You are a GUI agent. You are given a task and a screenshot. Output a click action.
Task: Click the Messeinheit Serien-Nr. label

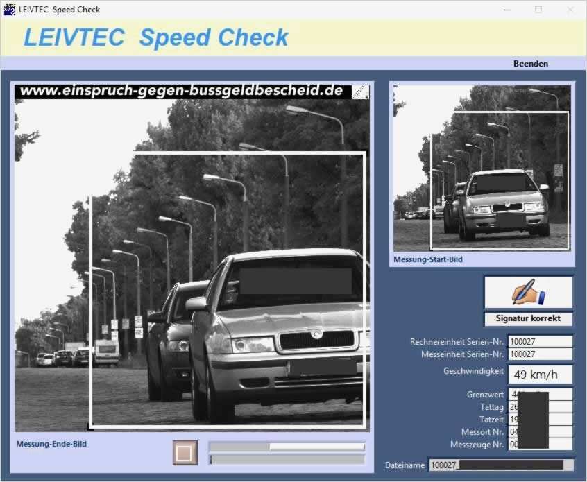(x=462, y=354)
